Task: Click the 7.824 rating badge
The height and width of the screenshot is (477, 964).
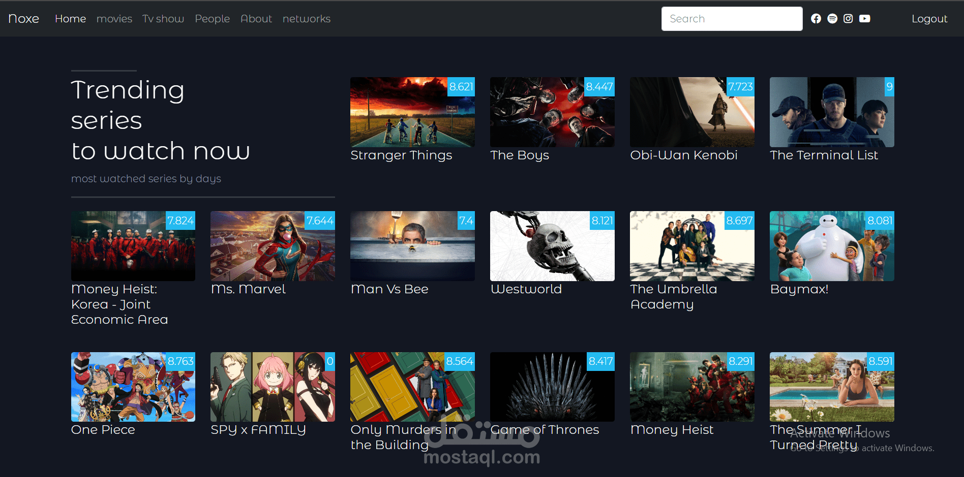Action: 180,221
